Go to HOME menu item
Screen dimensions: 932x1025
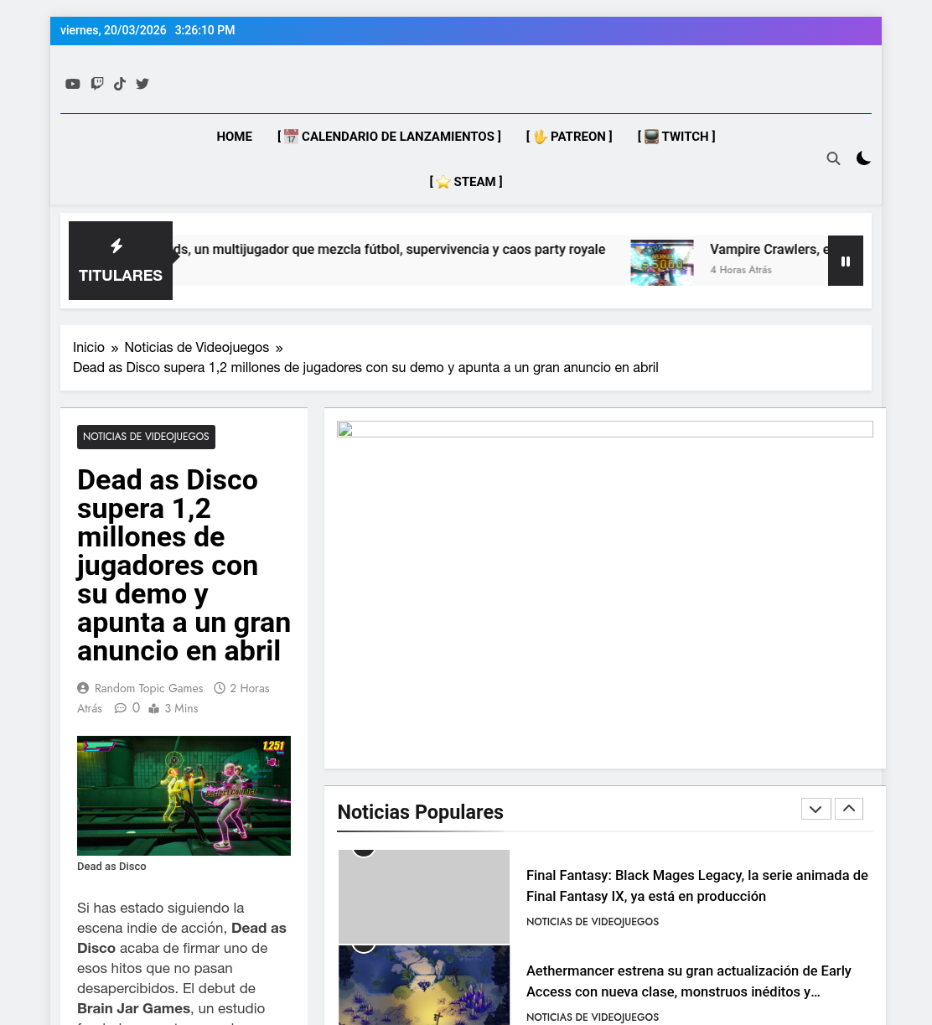tap(234, 137)
